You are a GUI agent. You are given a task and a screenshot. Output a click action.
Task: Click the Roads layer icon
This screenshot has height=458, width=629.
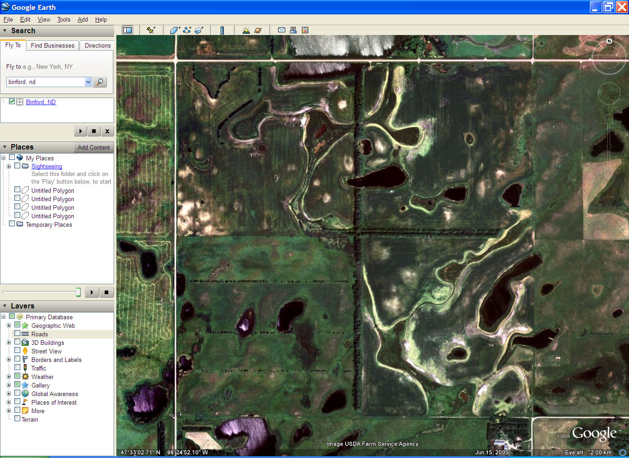pyautogui.click(x=25, y=334)
